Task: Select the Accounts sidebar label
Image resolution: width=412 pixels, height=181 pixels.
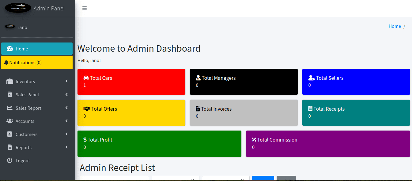Action: point(25,121)
